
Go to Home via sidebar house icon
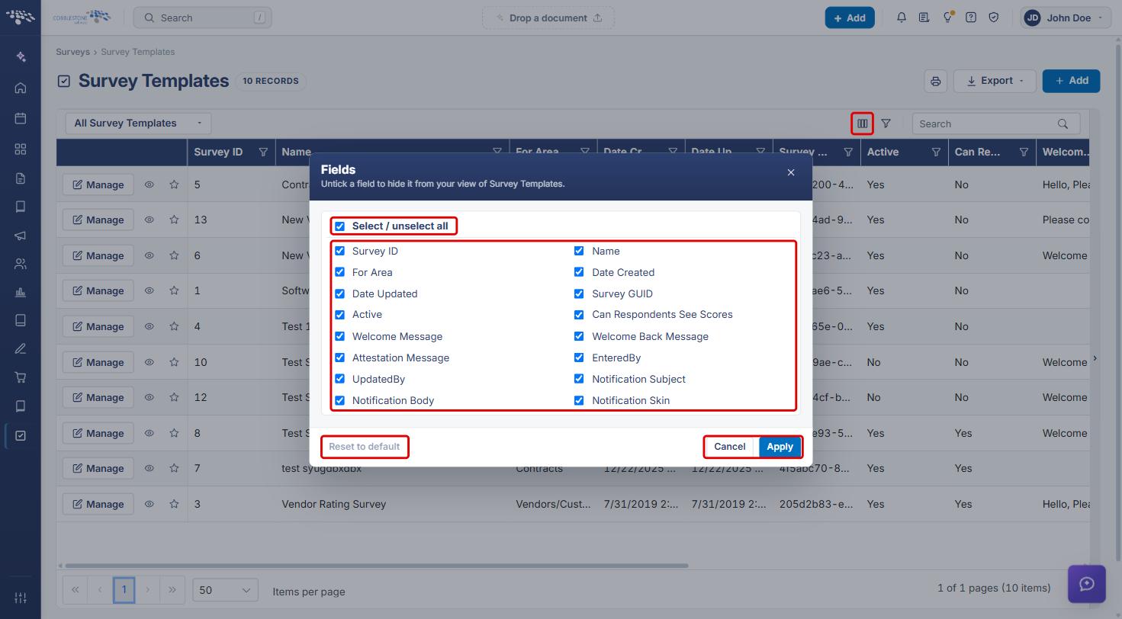21,88
